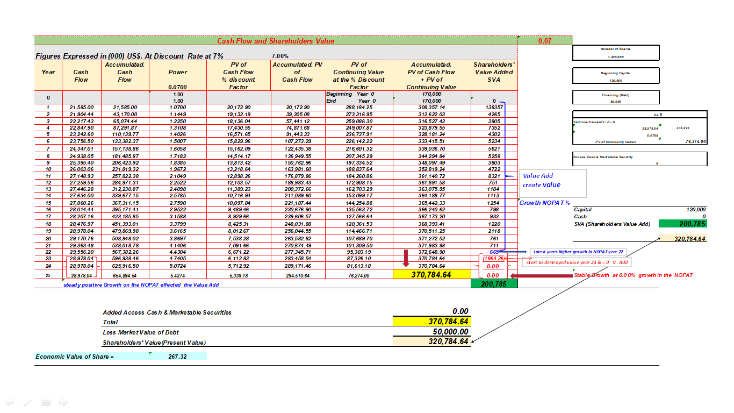Click year 11 SVA value 8321
The height and width of the screenshot is (413, 734).
494,176
